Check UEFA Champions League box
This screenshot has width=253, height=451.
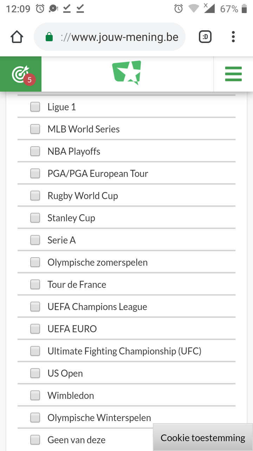pyautogui.click(x=35, y=307)
